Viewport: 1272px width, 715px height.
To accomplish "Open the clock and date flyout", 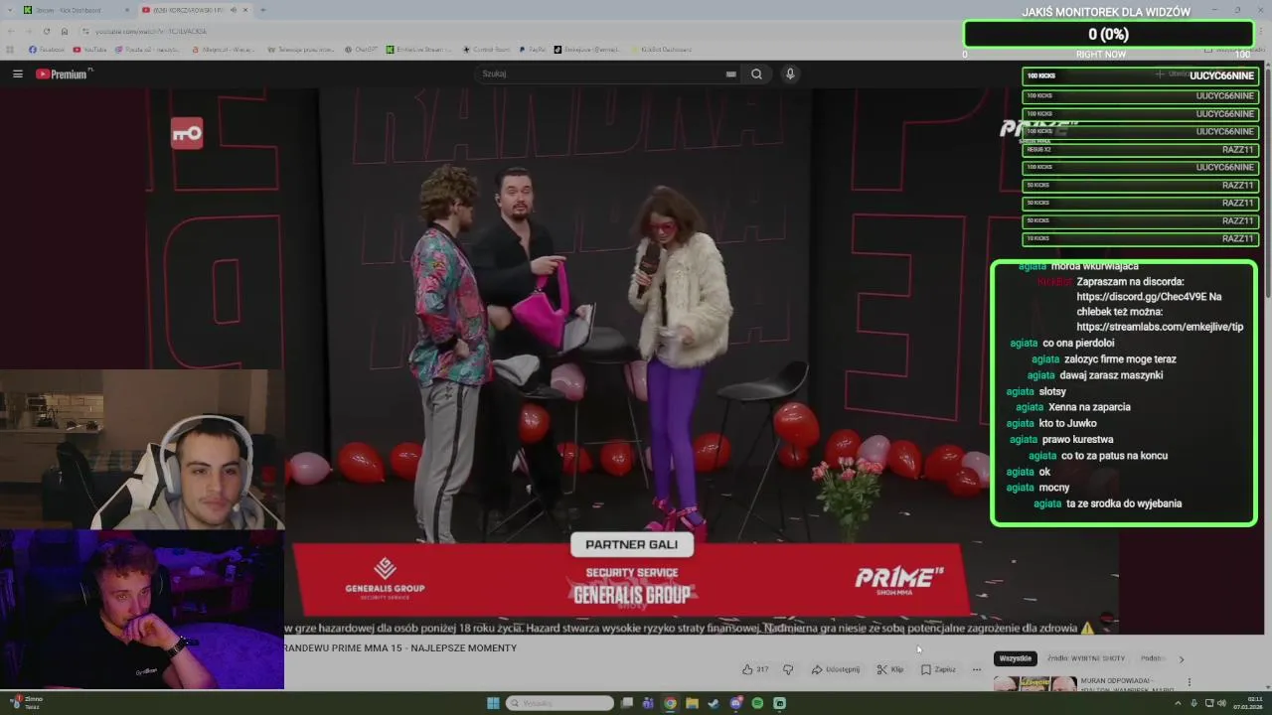I will pyautogui.click(x=1248, y=703).
